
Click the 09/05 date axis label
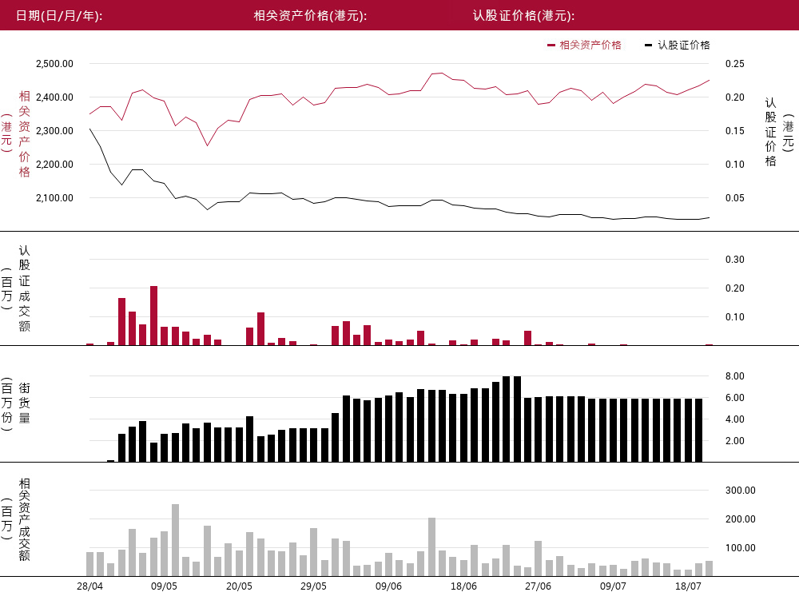(x=164, y=586)
